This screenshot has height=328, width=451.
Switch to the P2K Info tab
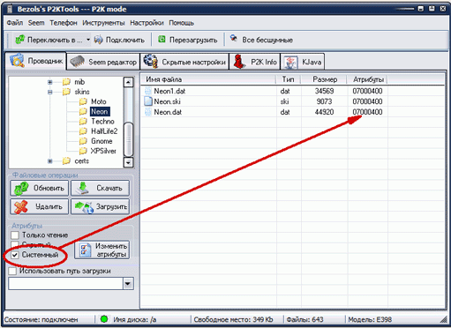[x=255, y=62]
